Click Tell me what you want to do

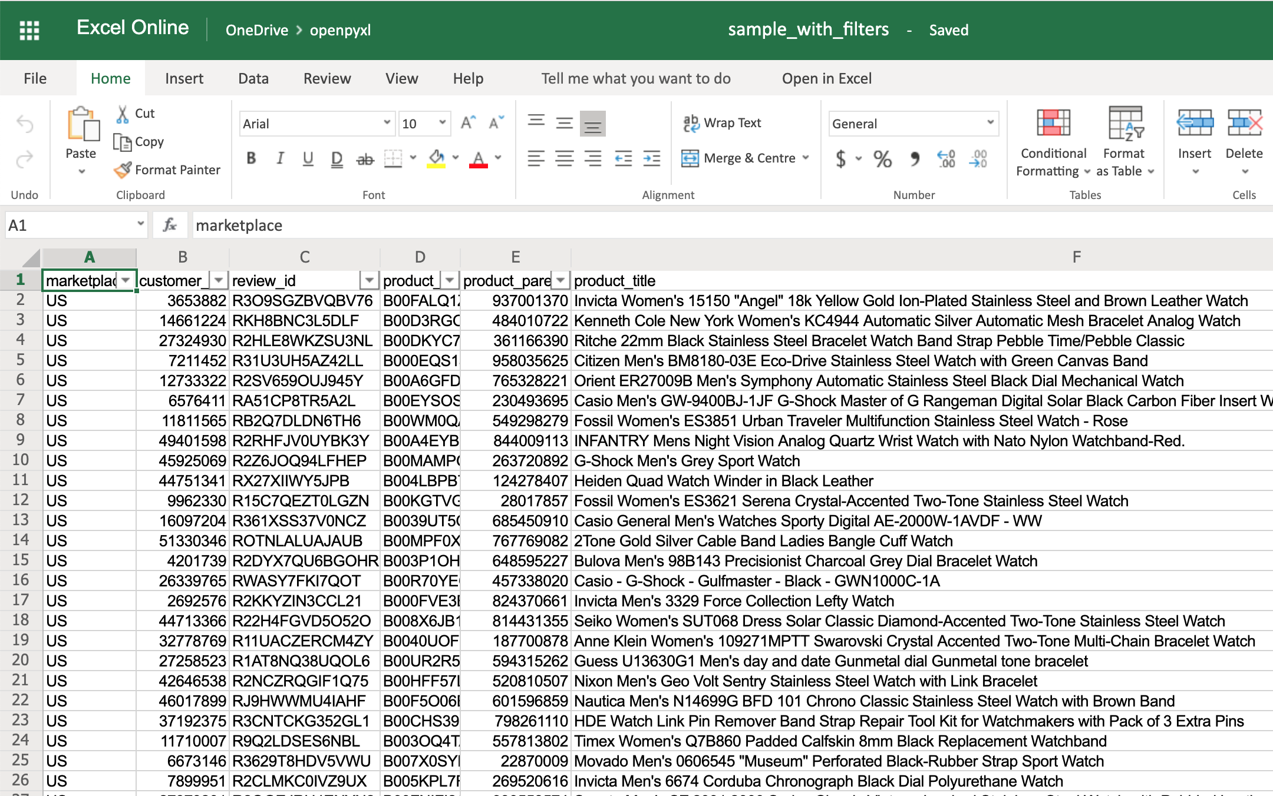point(636,78)
